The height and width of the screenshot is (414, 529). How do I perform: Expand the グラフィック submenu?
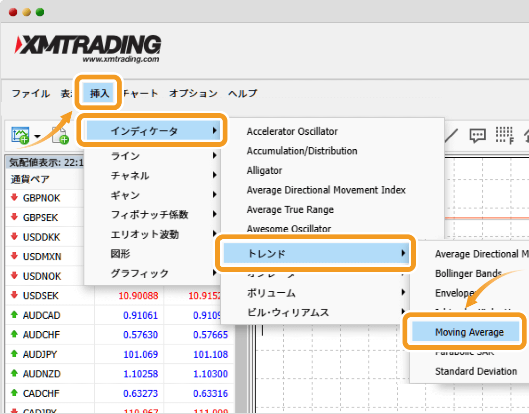pos(153,273)
